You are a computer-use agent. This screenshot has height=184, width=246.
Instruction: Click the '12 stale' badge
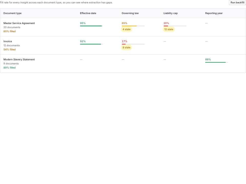coord(169,29)
